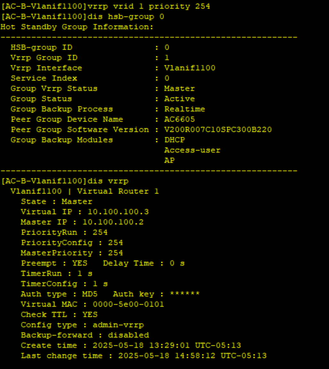Screen dimensions: 329x369
Task: Click the Group Vrrp Status Master value
Action: (179, 89)
